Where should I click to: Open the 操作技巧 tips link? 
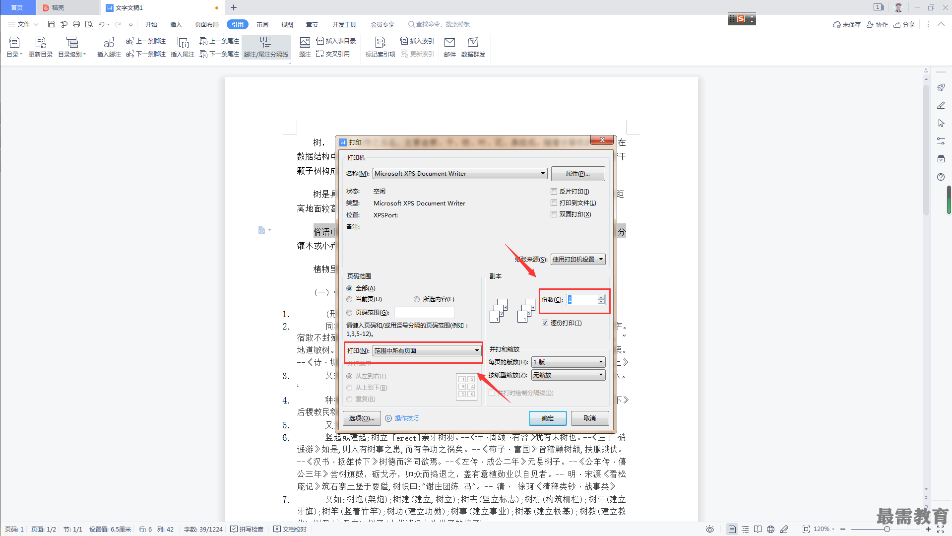[x=402, y=418]
